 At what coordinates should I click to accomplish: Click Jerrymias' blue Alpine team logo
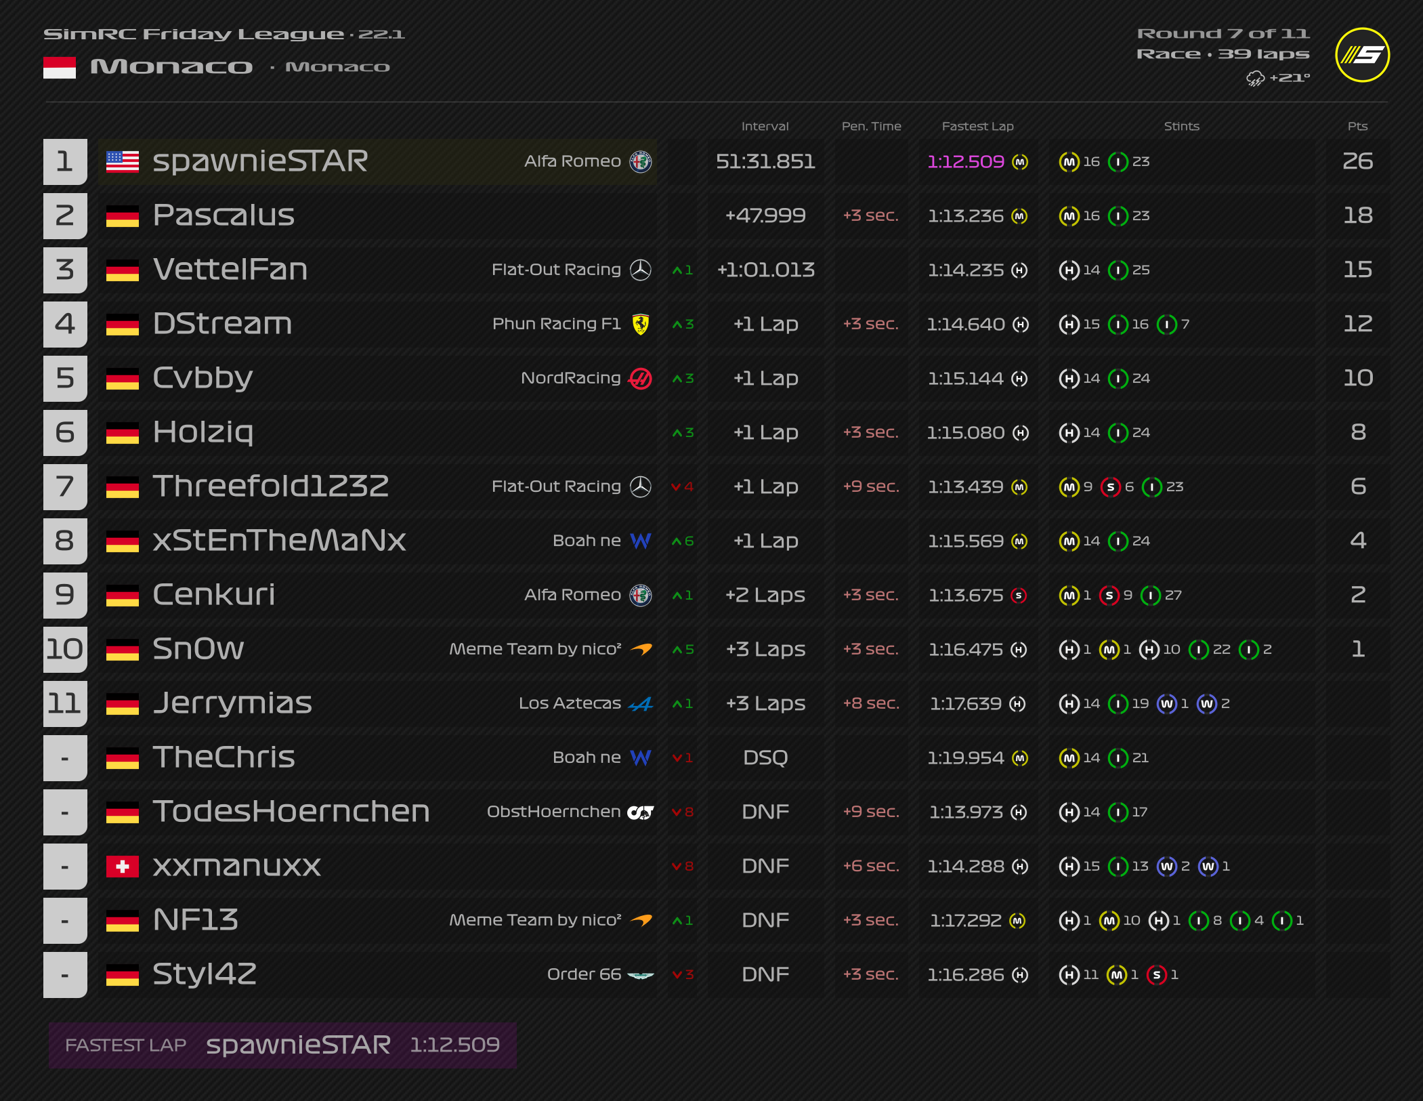(x=640, y=704)
